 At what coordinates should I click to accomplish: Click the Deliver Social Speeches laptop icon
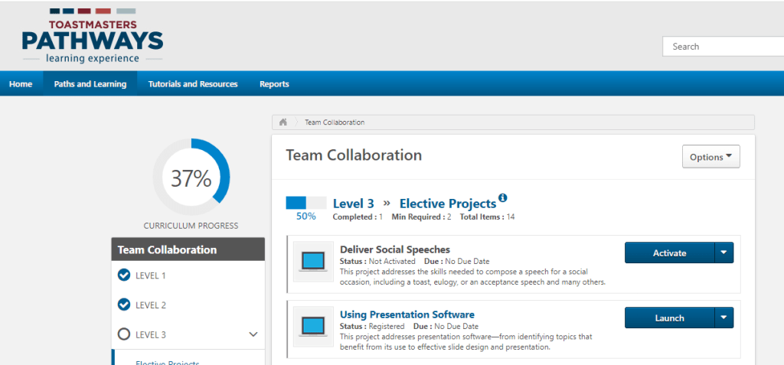tap(313, 262)
